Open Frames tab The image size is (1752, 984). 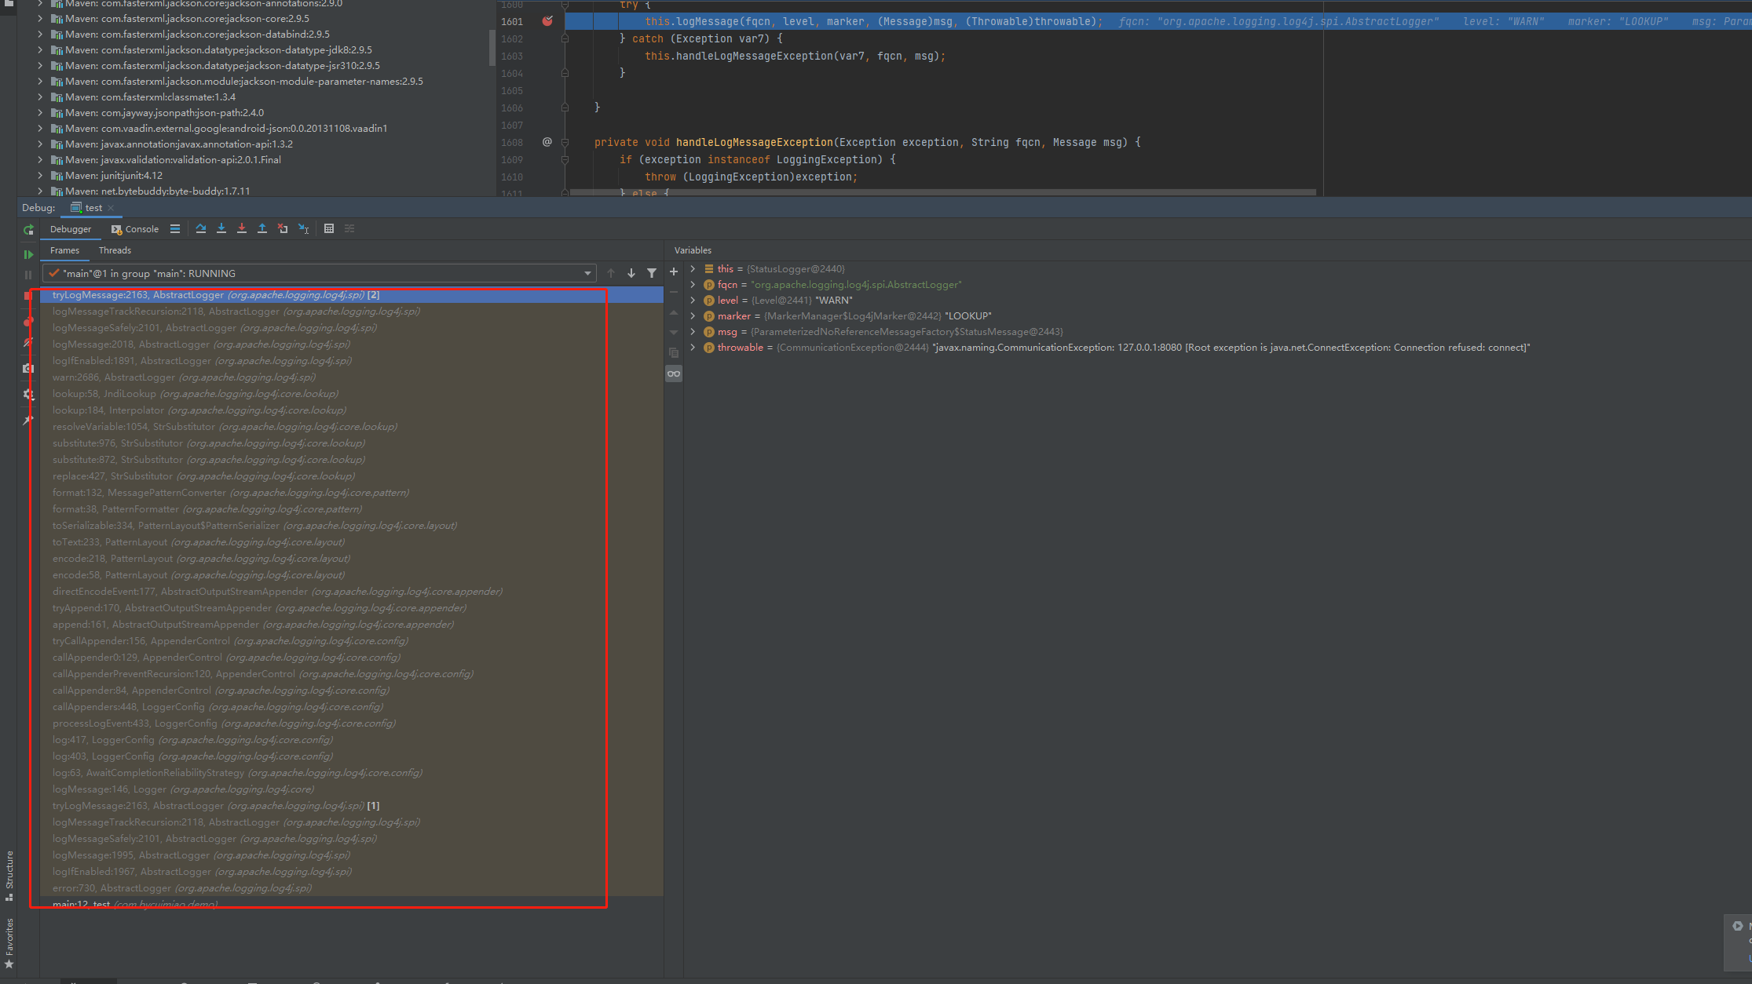point(64,250)
